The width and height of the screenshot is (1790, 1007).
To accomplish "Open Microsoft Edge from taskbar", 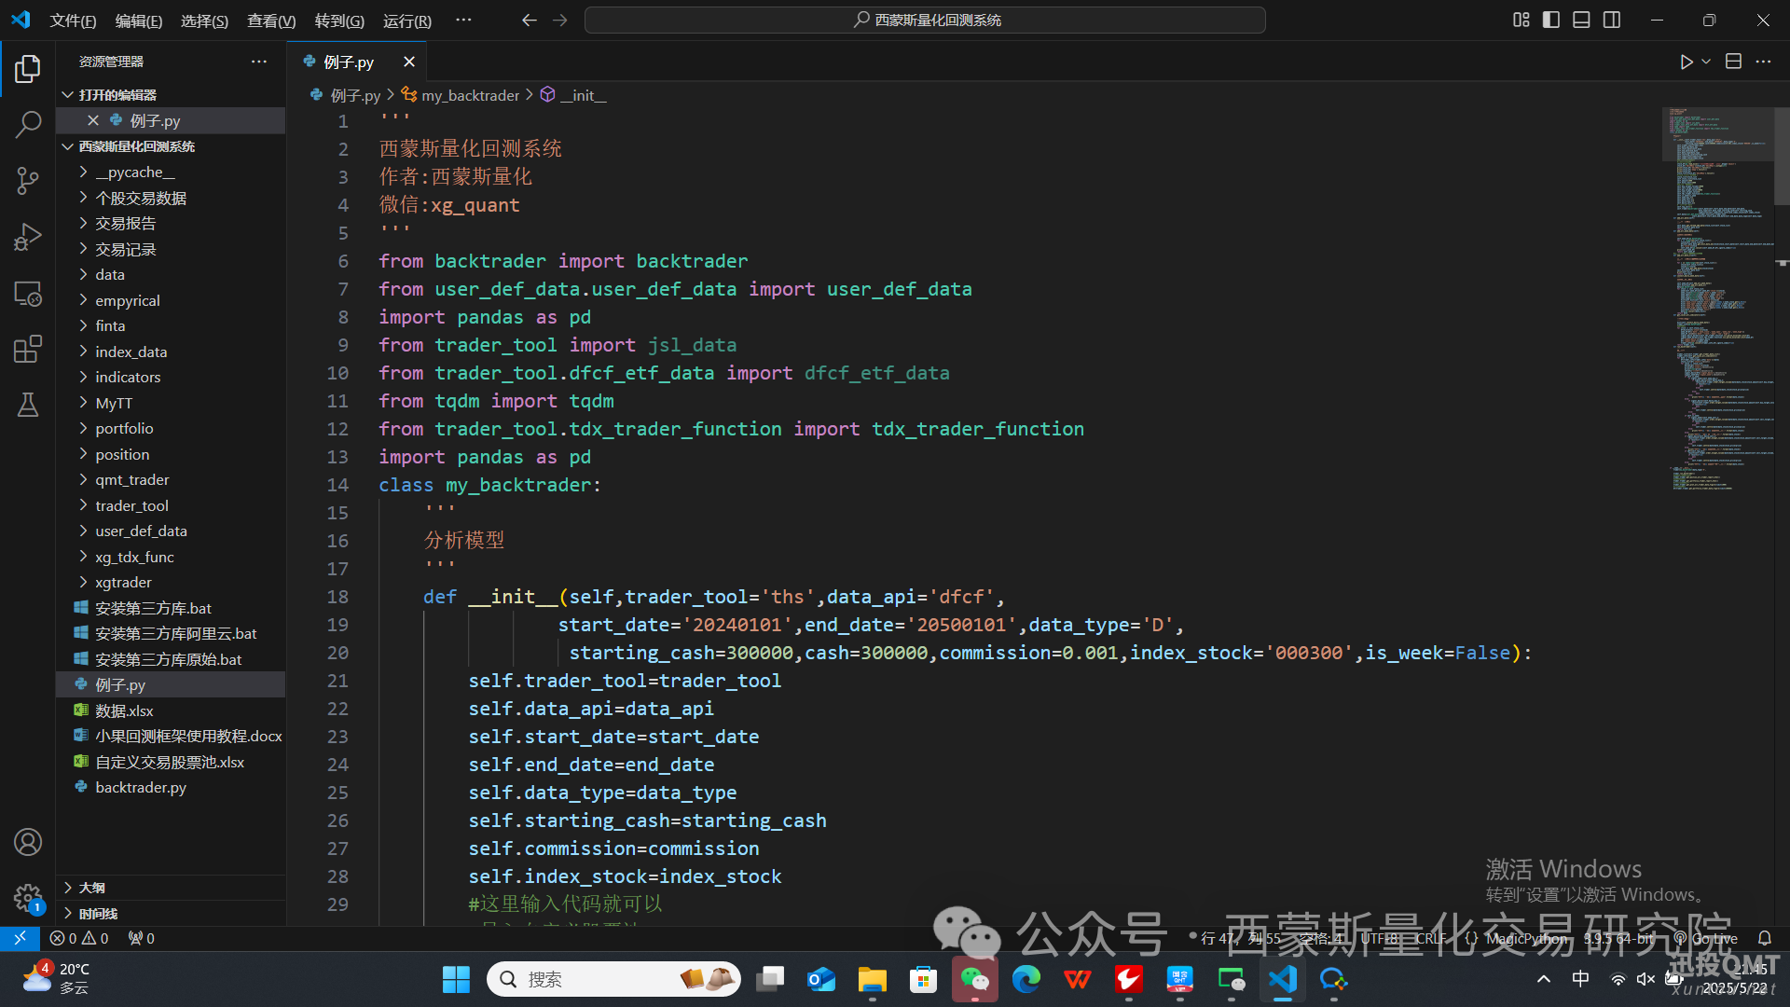I will [x=1026, y=979].
